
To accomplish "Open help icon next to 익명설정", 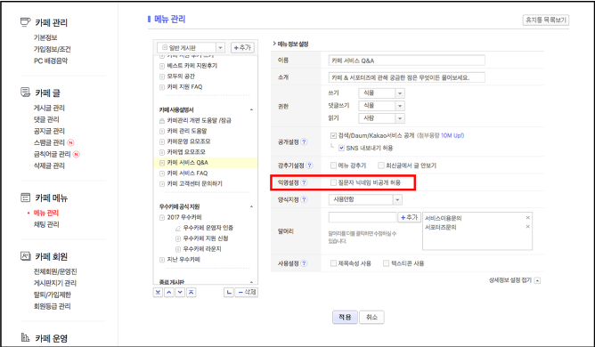I will click(304, 182).
